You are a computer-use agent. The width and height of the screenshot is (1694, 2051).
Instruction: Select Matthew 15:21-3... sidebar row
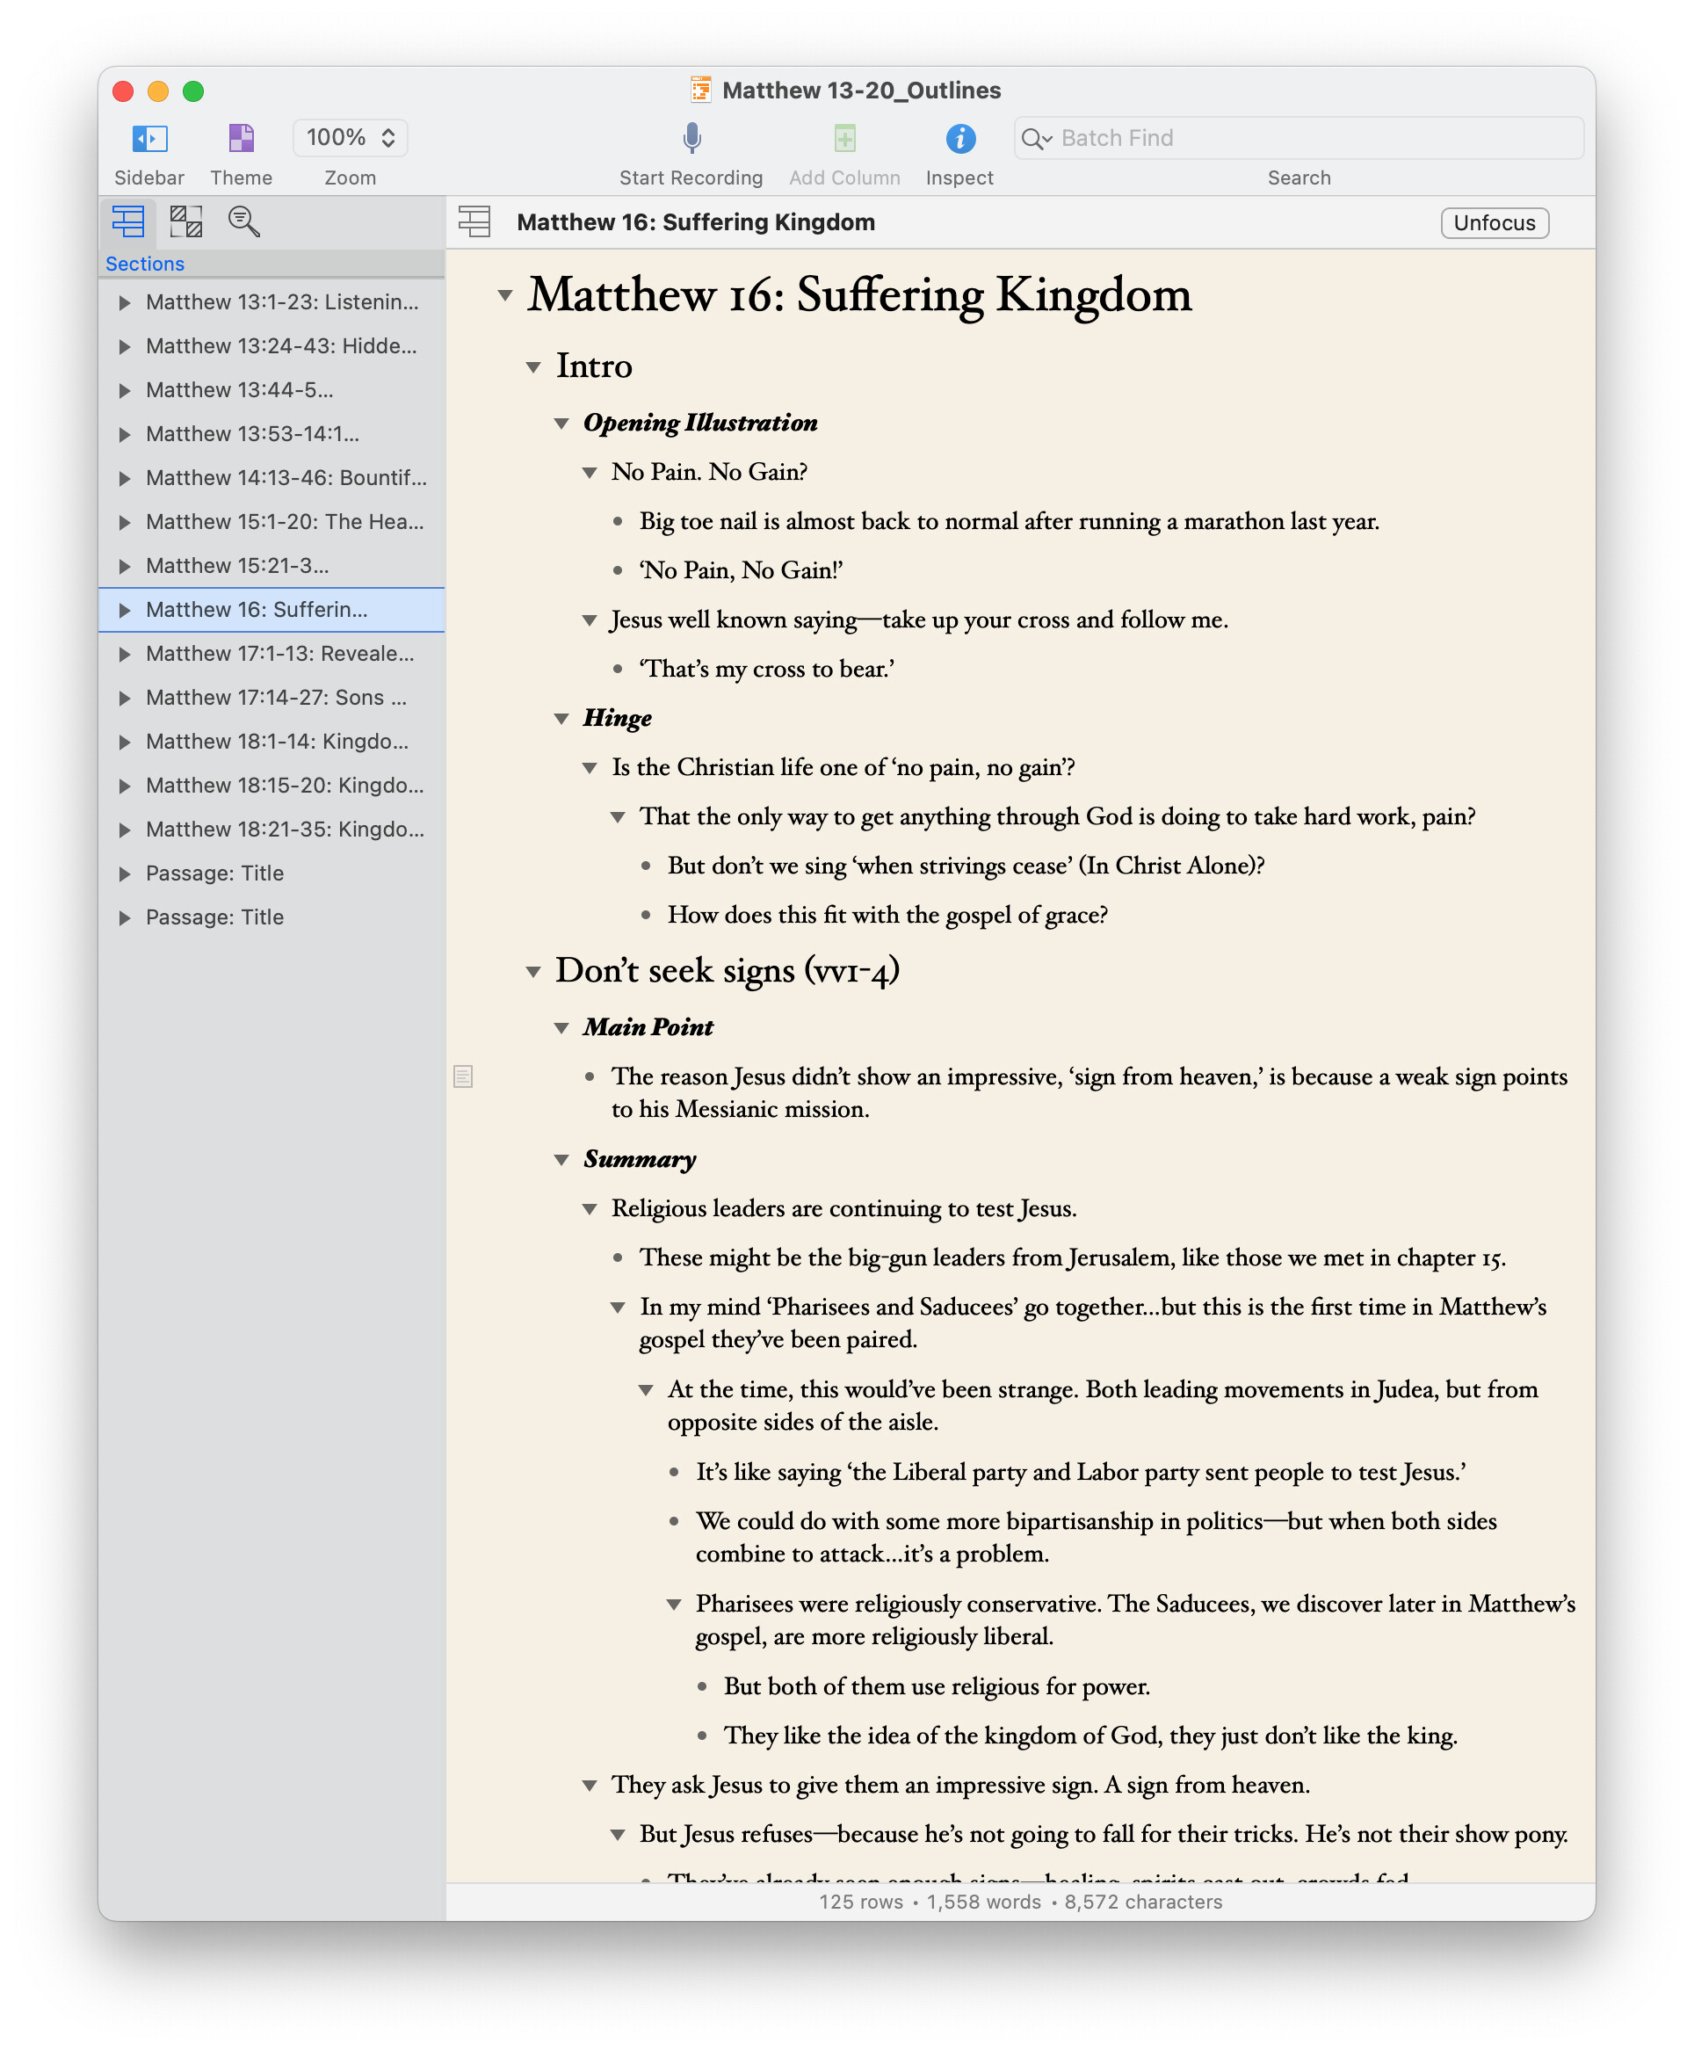pyautogui.click(x=271, y=566)
